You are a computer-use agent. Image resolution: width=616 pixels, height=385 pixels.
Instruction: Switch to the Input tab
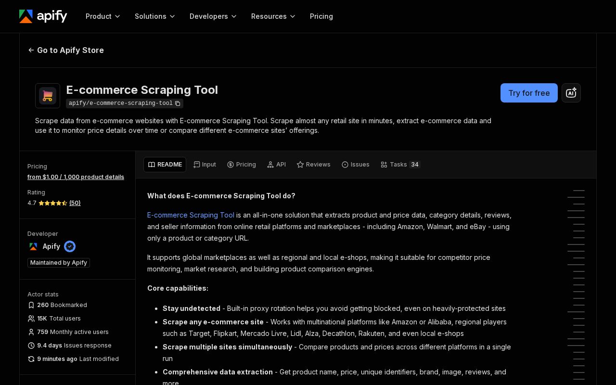pos(205,165)
